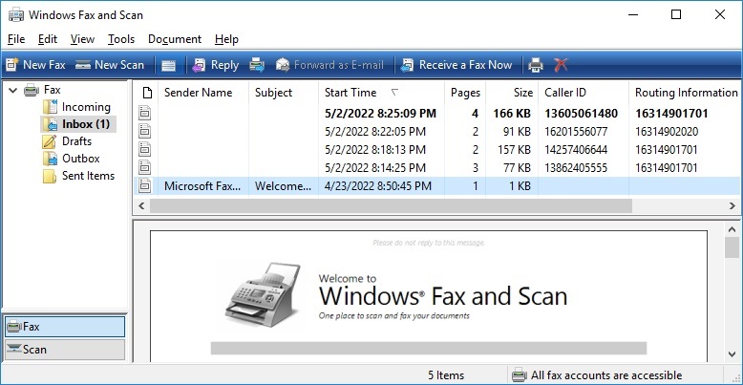743x385 pixels.
Task: Start a New Fax from the toolbar
Action: pyautogui.click(x=35, y=65)
